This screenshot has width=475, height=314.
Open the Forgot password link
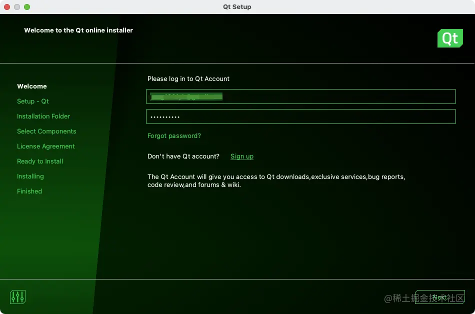pyautogui.click(x=174, y=135)
